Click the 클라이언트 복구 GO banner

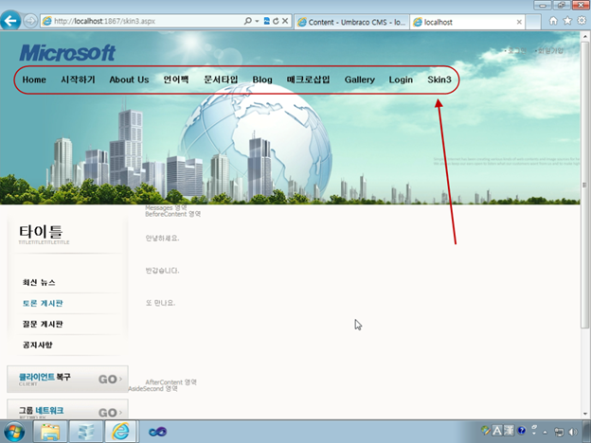point(67,379)
